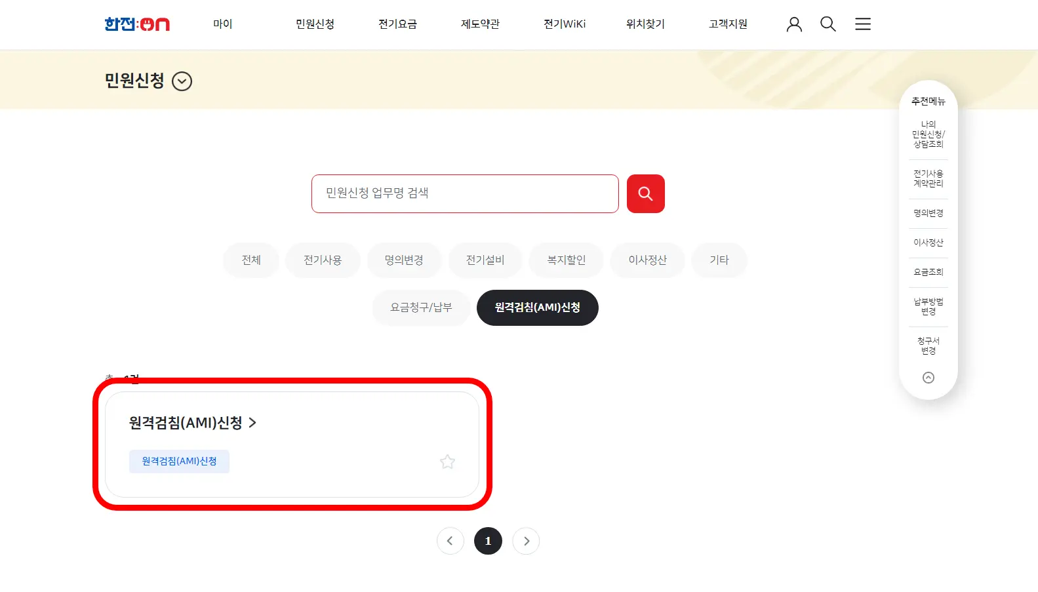This screenshot has height=592, width=1038.
Task: Open the hamburger menu icon
Action: (863, 24)
